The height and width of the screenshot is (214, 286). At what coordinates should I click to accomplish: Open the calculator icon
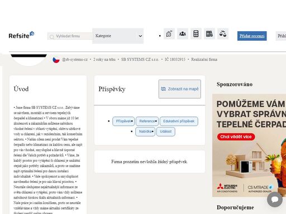[196, 34]
